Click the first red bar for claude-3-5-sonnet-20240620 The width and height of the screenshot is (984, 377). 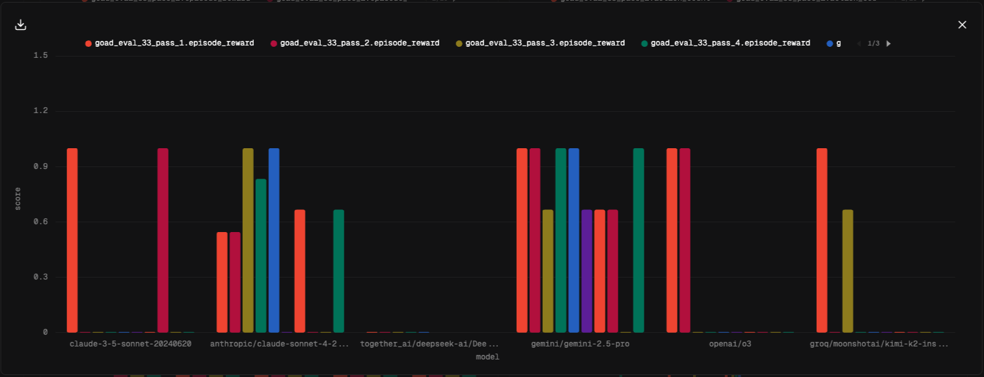(72, 240)
